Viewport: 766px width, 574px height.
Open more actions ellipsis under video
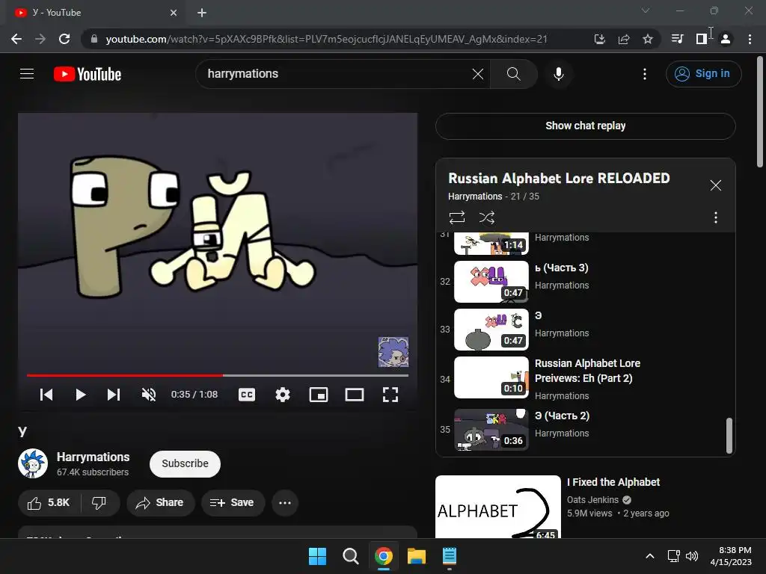pyautogui.click(x=285, y=503)
